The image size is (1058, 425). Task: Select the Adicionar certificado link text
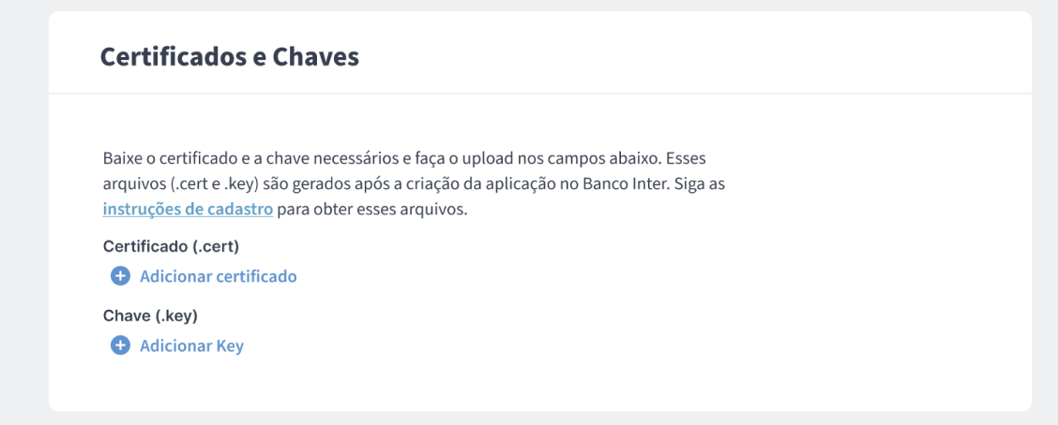[218, 276]
